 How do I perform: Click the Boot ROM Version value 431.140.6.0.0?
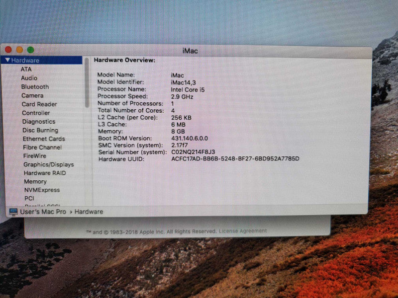click(190, 139)
